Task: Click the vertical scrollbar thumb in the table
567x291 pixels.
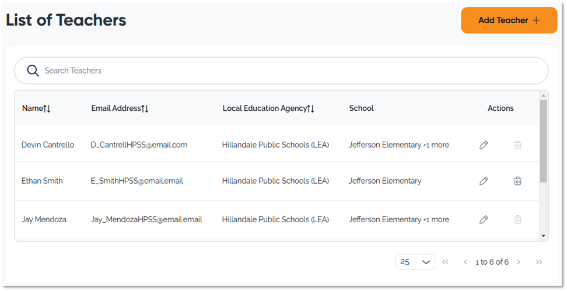Action: point(543,141)
